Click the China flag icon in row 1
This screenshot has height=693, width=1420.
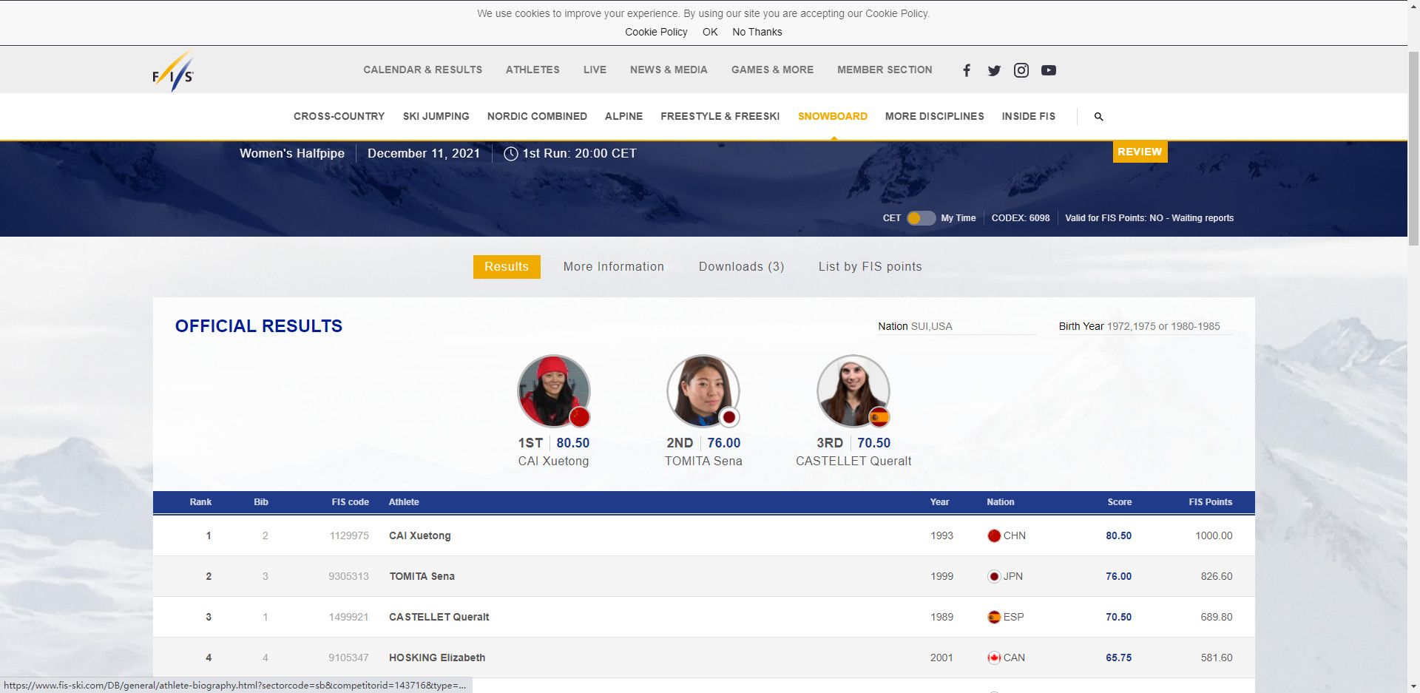point(994,536)
